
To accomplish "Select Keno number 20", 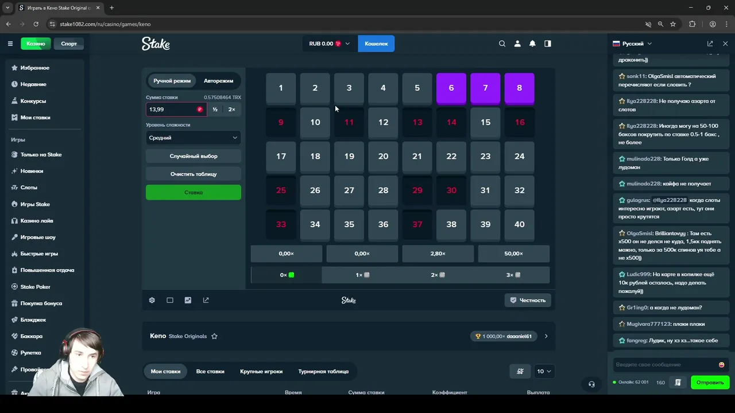I will [383, 156].
